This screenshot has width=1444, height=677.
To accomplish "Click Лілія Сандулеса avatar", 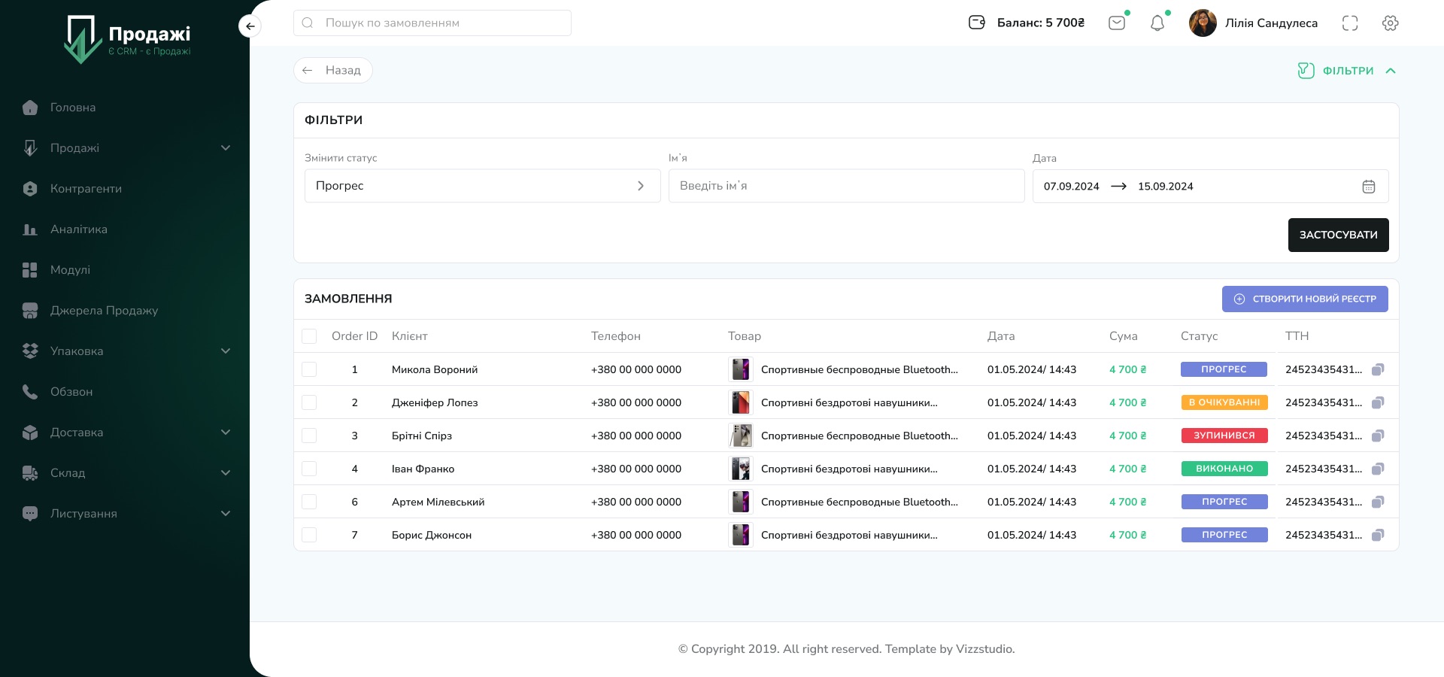I will pos(1203,23).
